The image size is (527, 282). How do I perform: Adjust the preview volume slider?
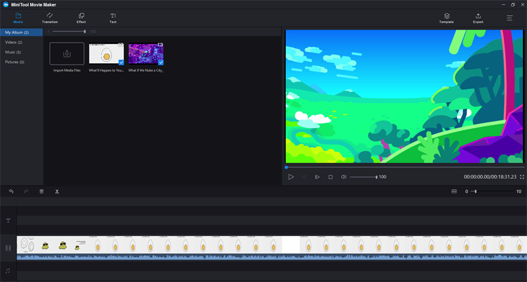(x=364, y=177)
